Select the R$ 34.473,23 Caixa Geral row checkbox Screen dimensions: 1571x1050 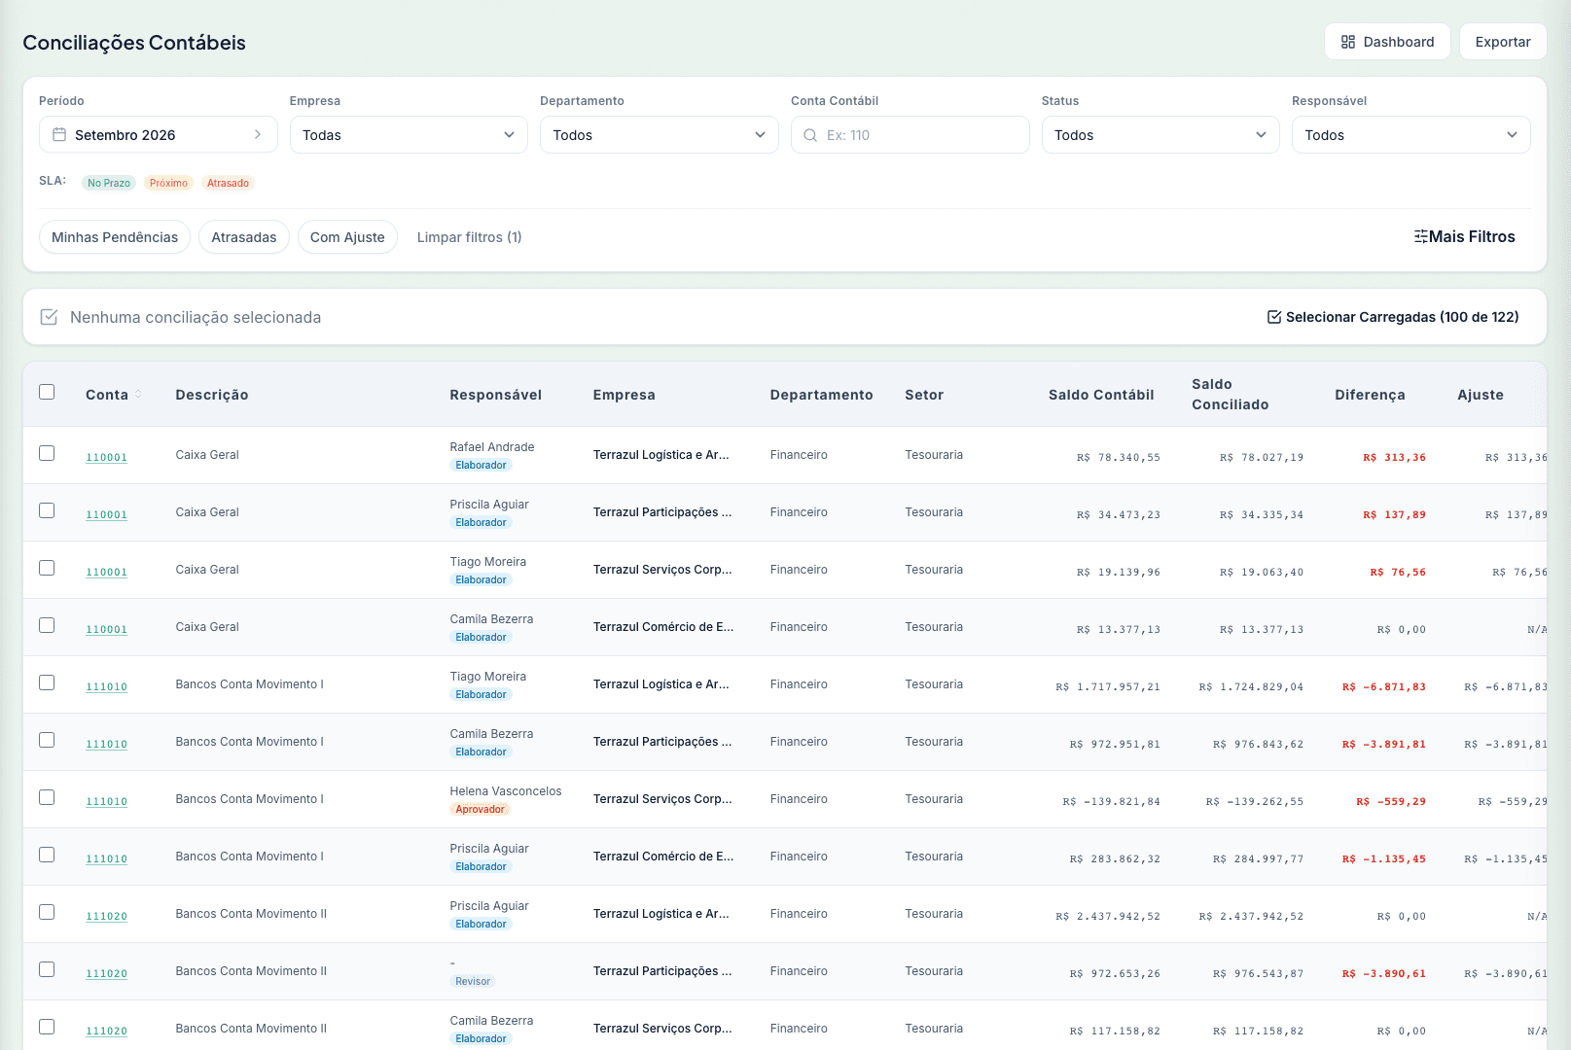tap(47, 510)
